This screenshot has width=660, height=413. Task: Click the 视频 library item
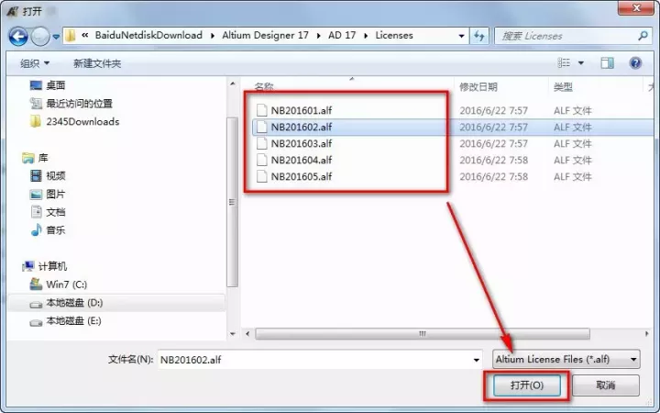click(55, 175)
